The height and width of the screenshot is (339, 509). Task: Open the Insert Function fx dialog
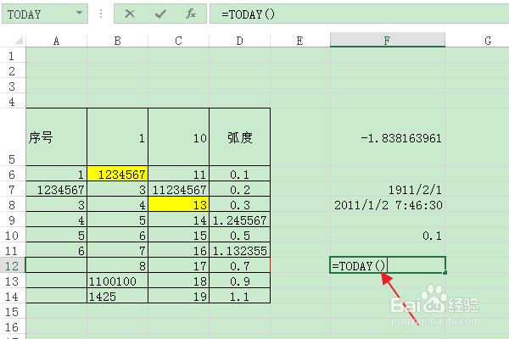[x=191, y=14]
